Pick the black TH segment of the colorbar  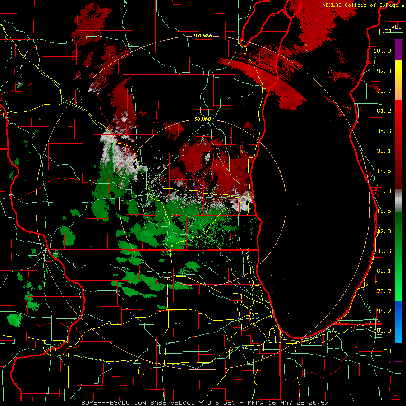click(398, 351)
